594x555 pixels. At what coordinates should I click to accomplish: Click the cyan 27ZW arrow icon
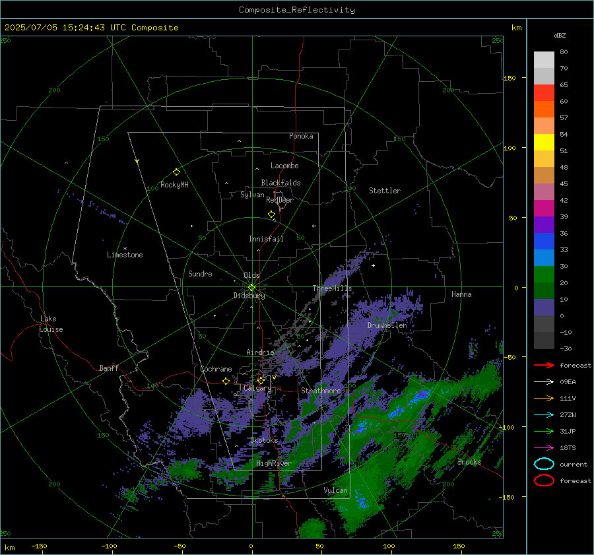click(544, 415)
